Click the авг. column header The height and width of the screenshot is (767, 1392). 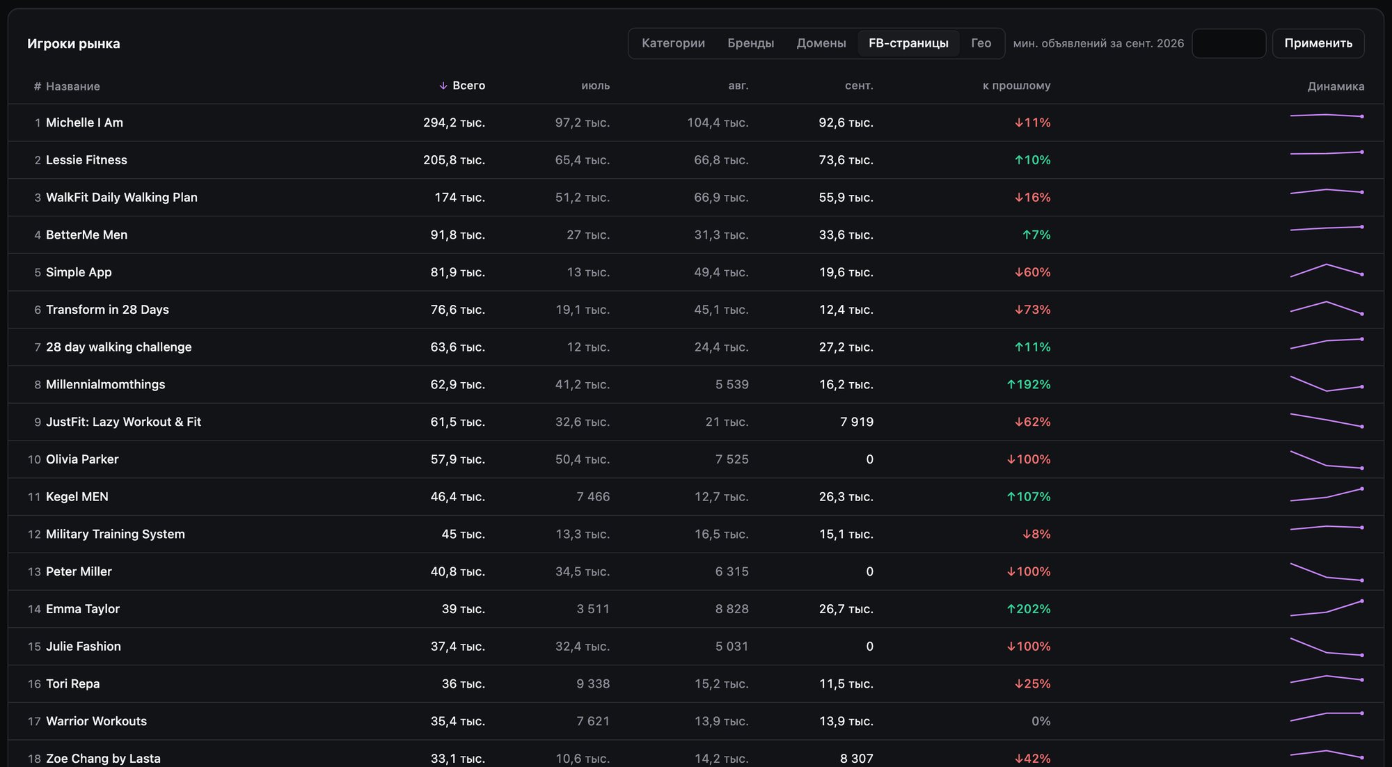click(738, 86)
